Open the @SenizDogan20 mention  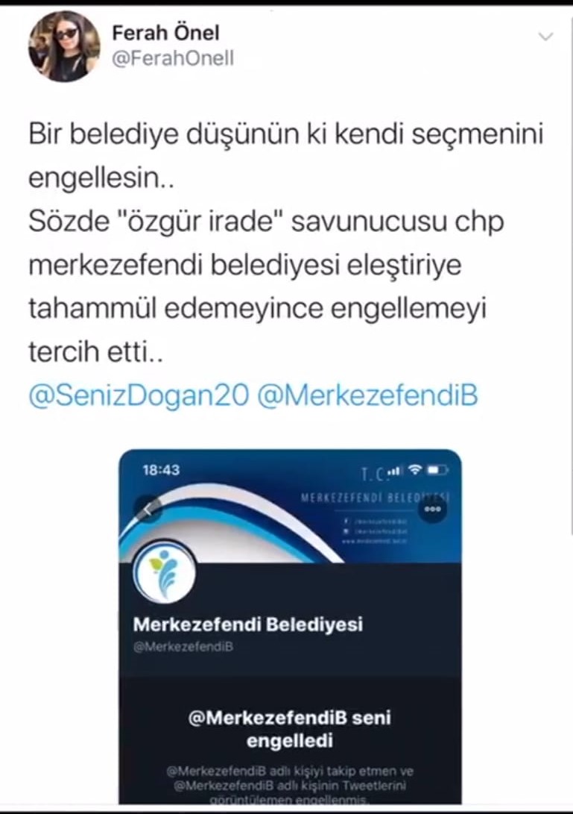[x=139, y=395]
